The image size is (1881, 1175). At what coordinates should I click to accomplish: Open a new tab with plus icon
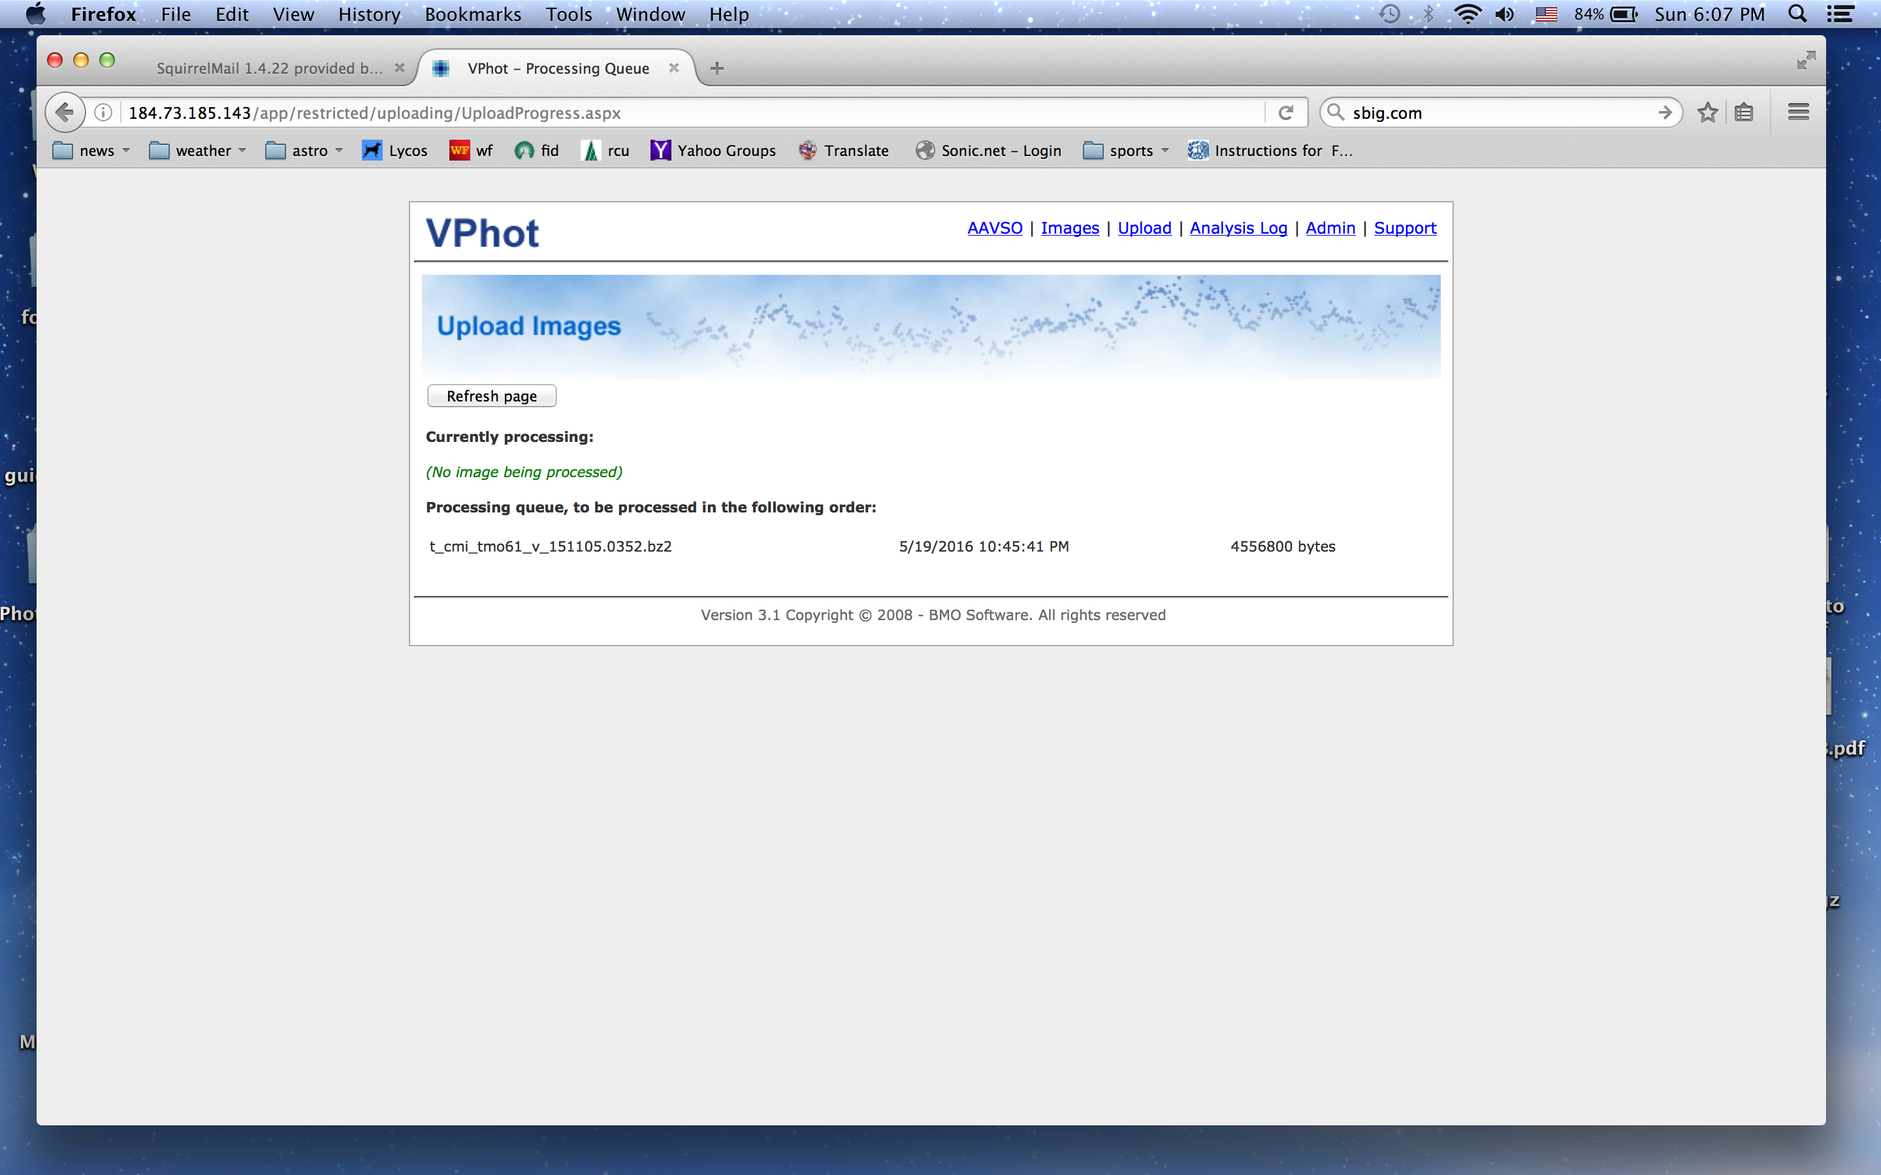click(716, 69)
